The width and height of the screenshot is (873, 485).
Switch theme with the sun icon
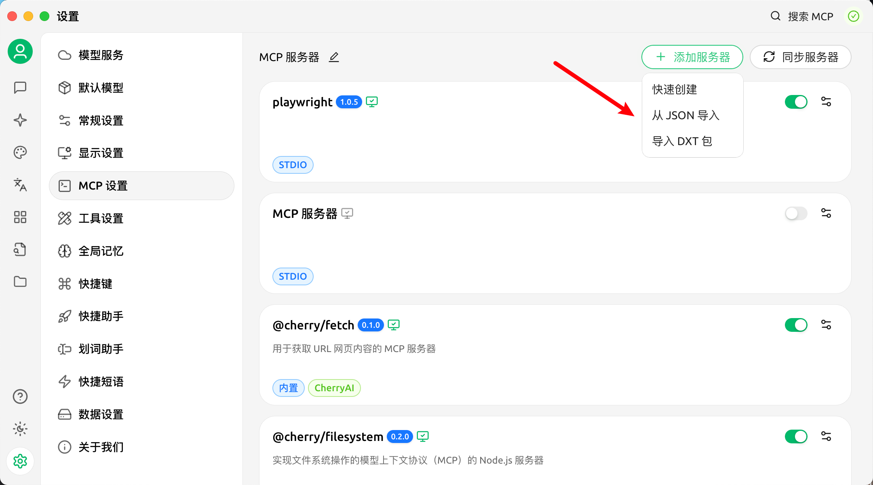pos(20,429)
